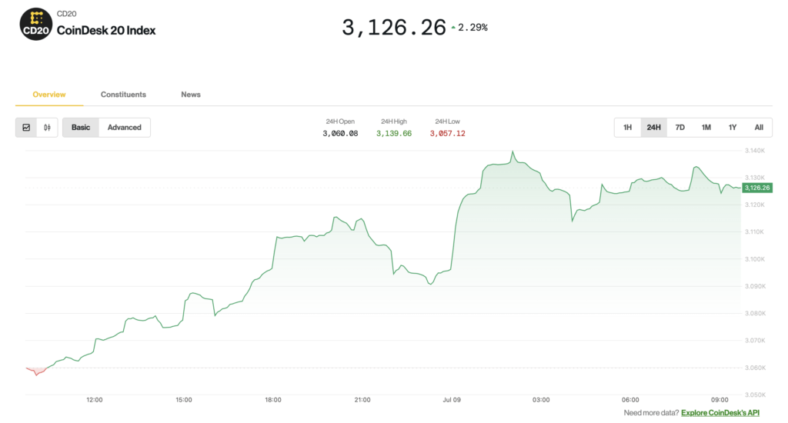The image size is (788, 423).
Task: Click the 3.060K price axis label
Action: 755,368
